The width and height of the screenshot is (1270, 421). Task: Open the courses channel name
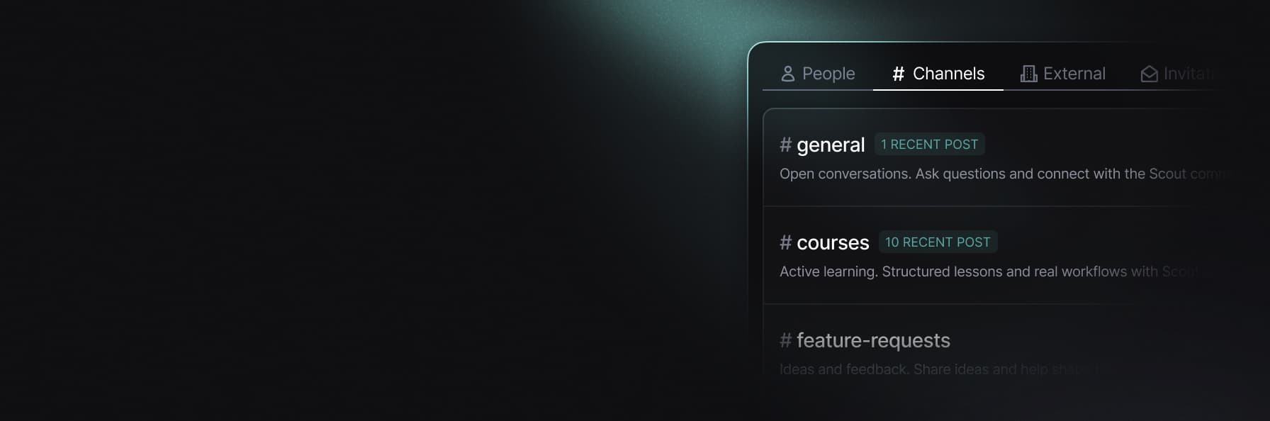click(x=833, y=243)
